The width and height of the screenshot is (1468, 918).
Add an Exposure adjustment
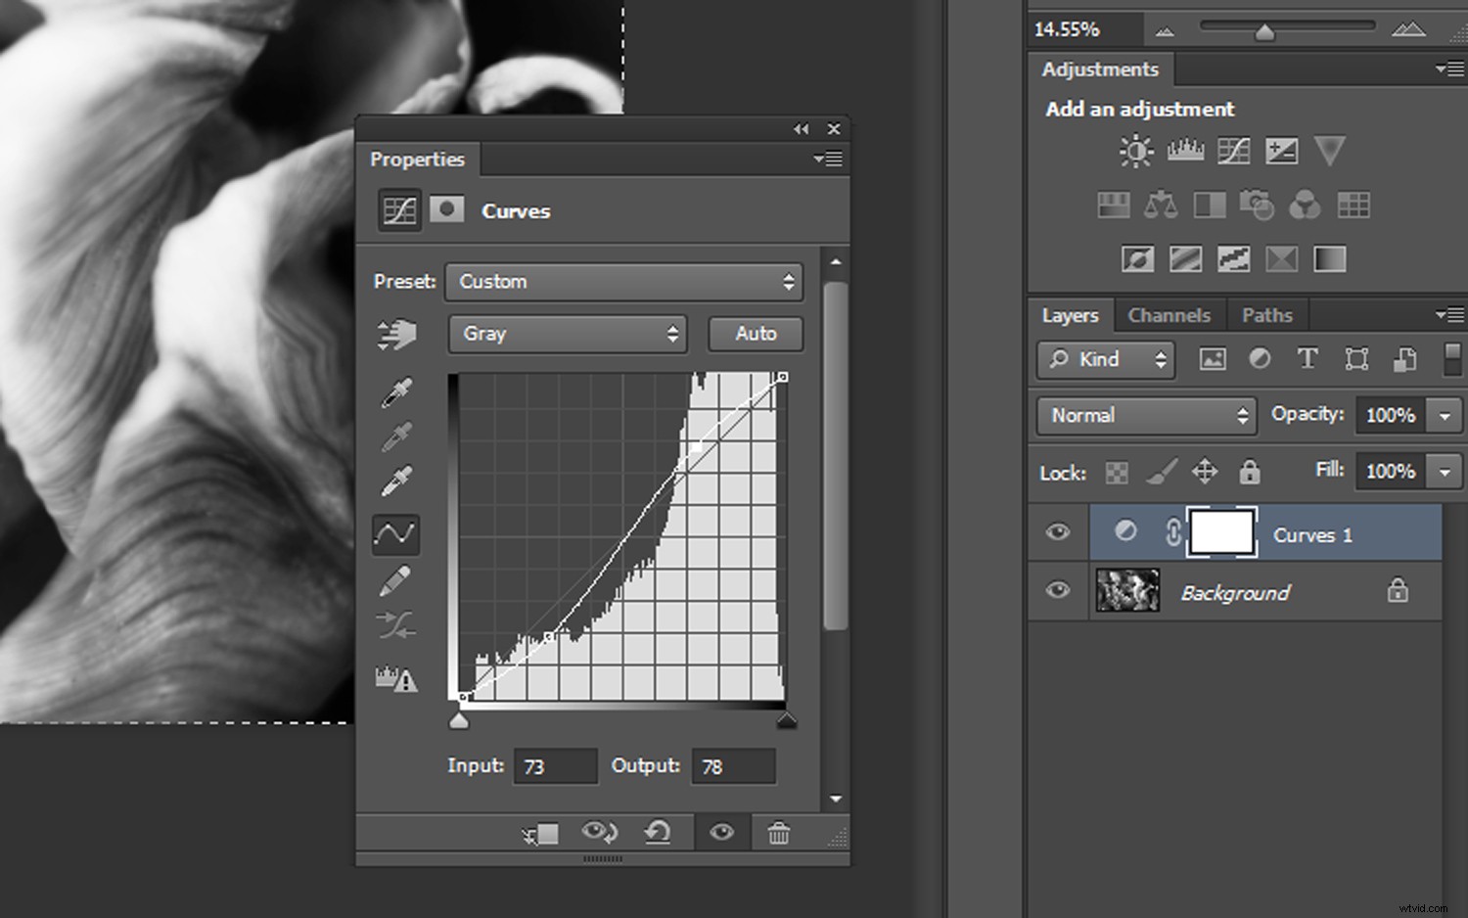1282,150
